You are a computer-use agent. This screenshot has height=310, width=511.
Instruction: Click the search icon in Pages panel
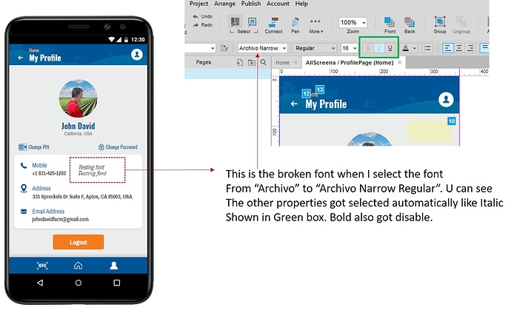263,63
